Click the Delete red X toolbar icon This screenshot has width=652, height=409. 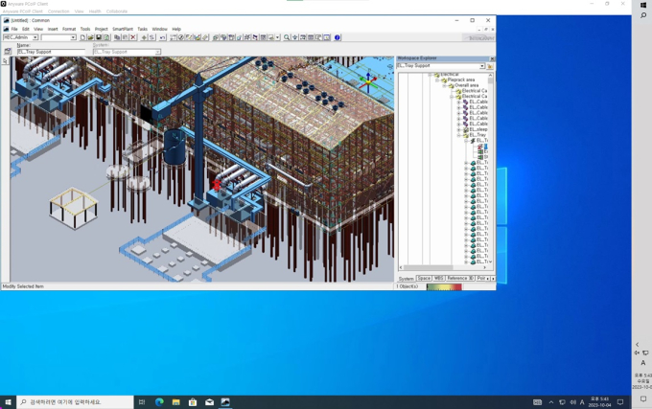133,37
